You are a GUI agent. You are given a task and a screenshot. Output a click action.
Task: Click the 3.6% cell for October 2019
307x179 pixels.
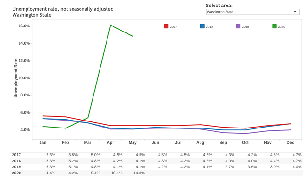click(x=252, y=167)
